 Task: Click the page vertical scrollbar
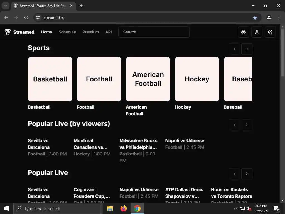pos(282,53)
